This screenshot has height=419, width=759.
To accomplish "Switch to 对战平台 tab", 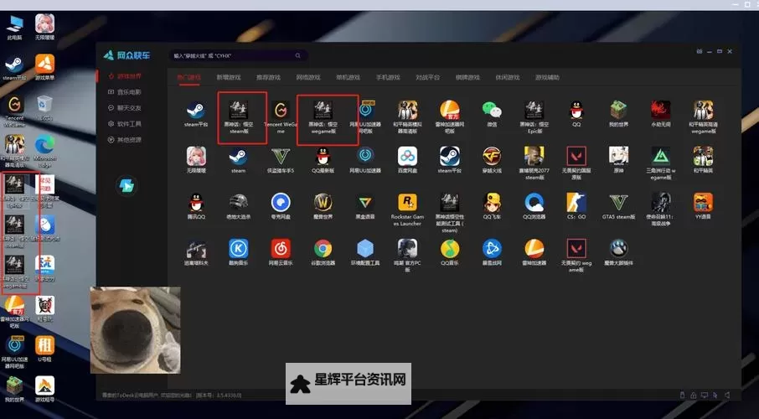I will [x=428, y=77].
